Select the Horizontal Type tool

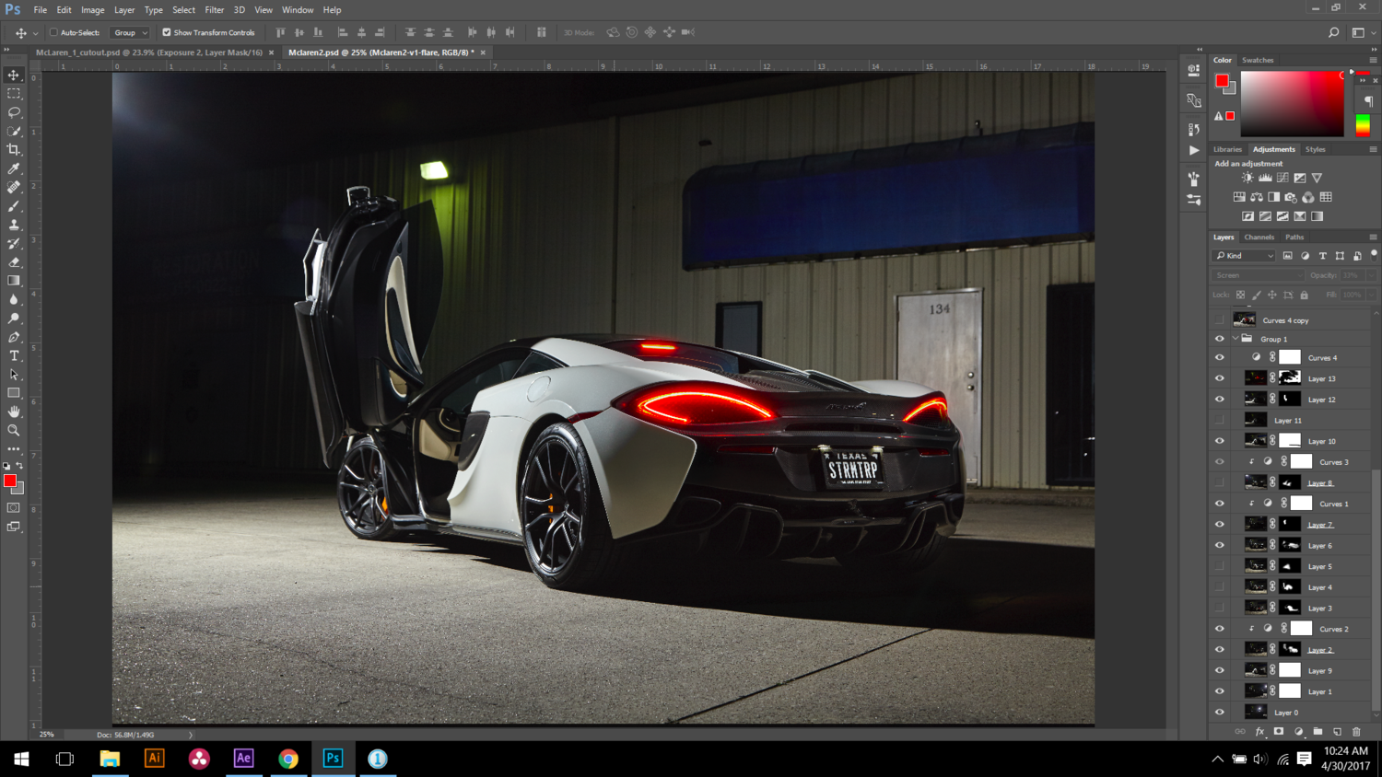point(14,356)
